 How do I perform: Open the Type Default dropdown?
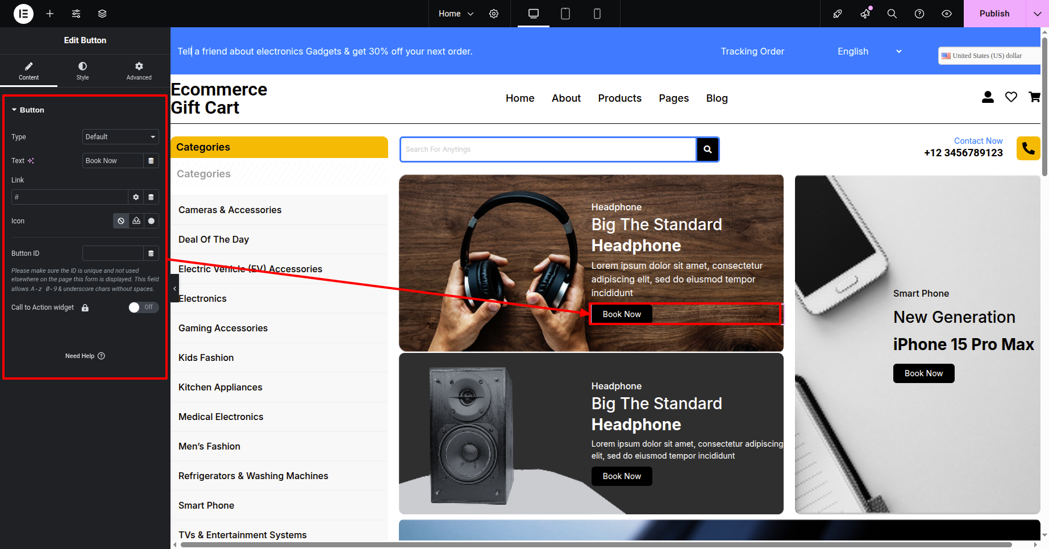(120, 137)
